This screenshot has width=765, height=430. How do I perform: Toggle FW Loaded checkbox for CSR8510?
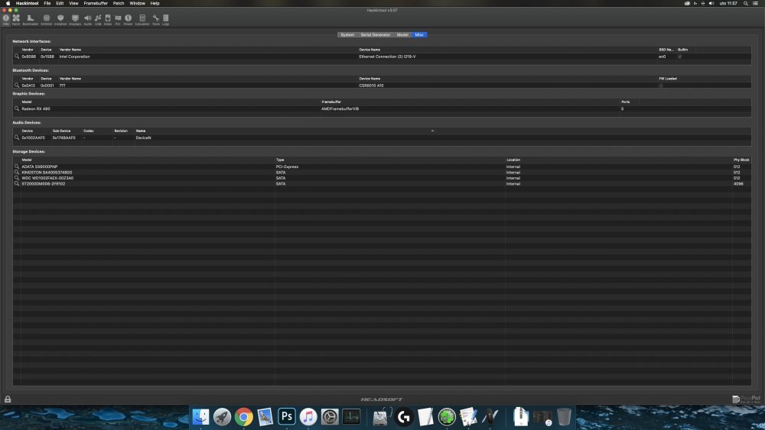coord(661,86)
